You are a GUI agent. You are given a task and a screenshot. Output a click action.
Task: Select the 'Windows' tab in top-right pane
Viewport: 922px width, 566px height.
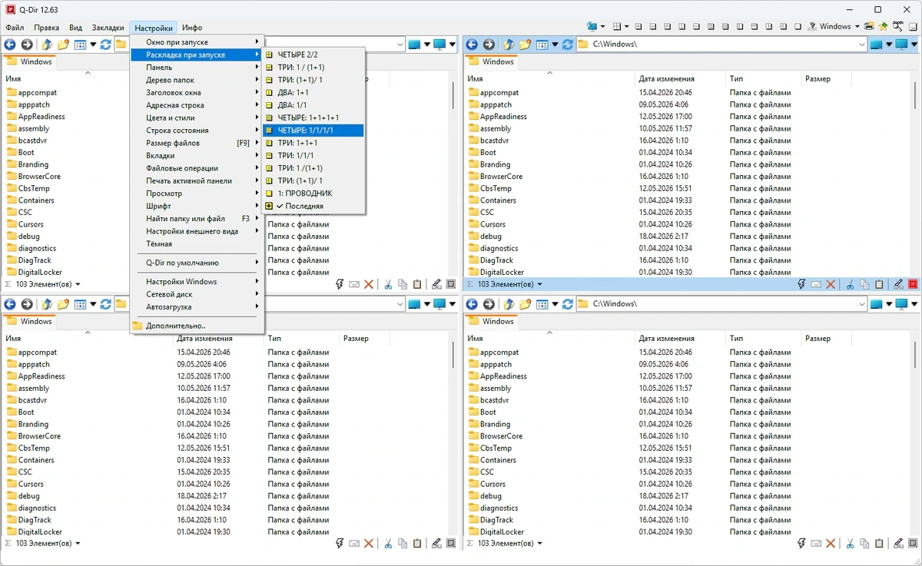click(490, 62)
